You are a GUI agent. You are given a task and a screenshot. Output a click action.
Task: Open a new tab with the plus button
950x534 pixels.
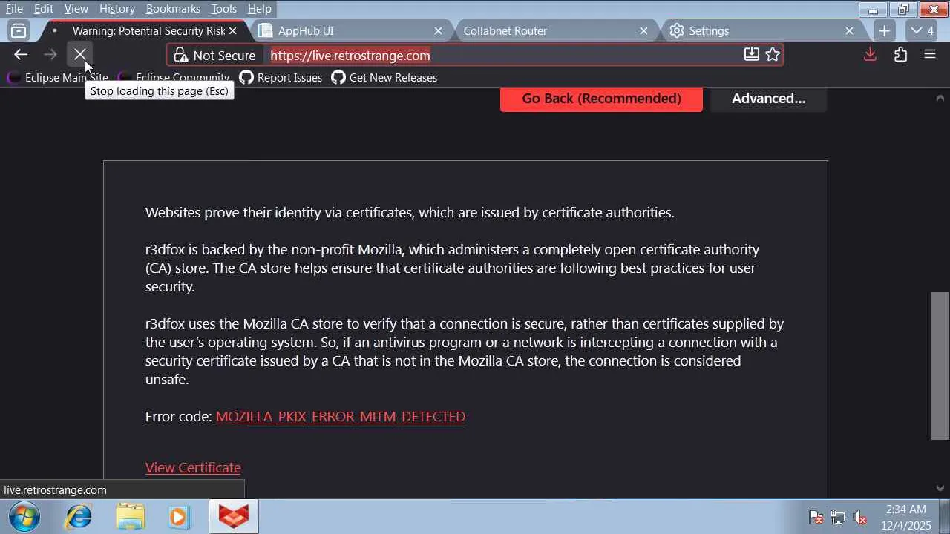(884, 30)
